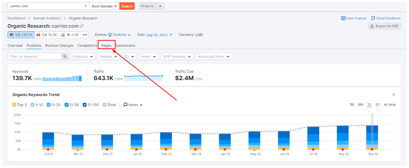409x168 pixels.
Task: Click the Apr 22 red note flag
Action: pyautogui.click(x=225, y=150)
